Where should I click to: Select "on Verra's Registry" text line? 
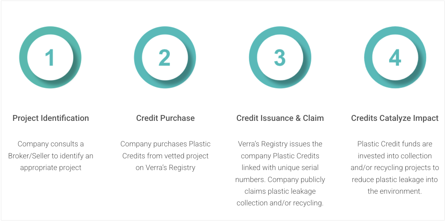pos(165,168)
